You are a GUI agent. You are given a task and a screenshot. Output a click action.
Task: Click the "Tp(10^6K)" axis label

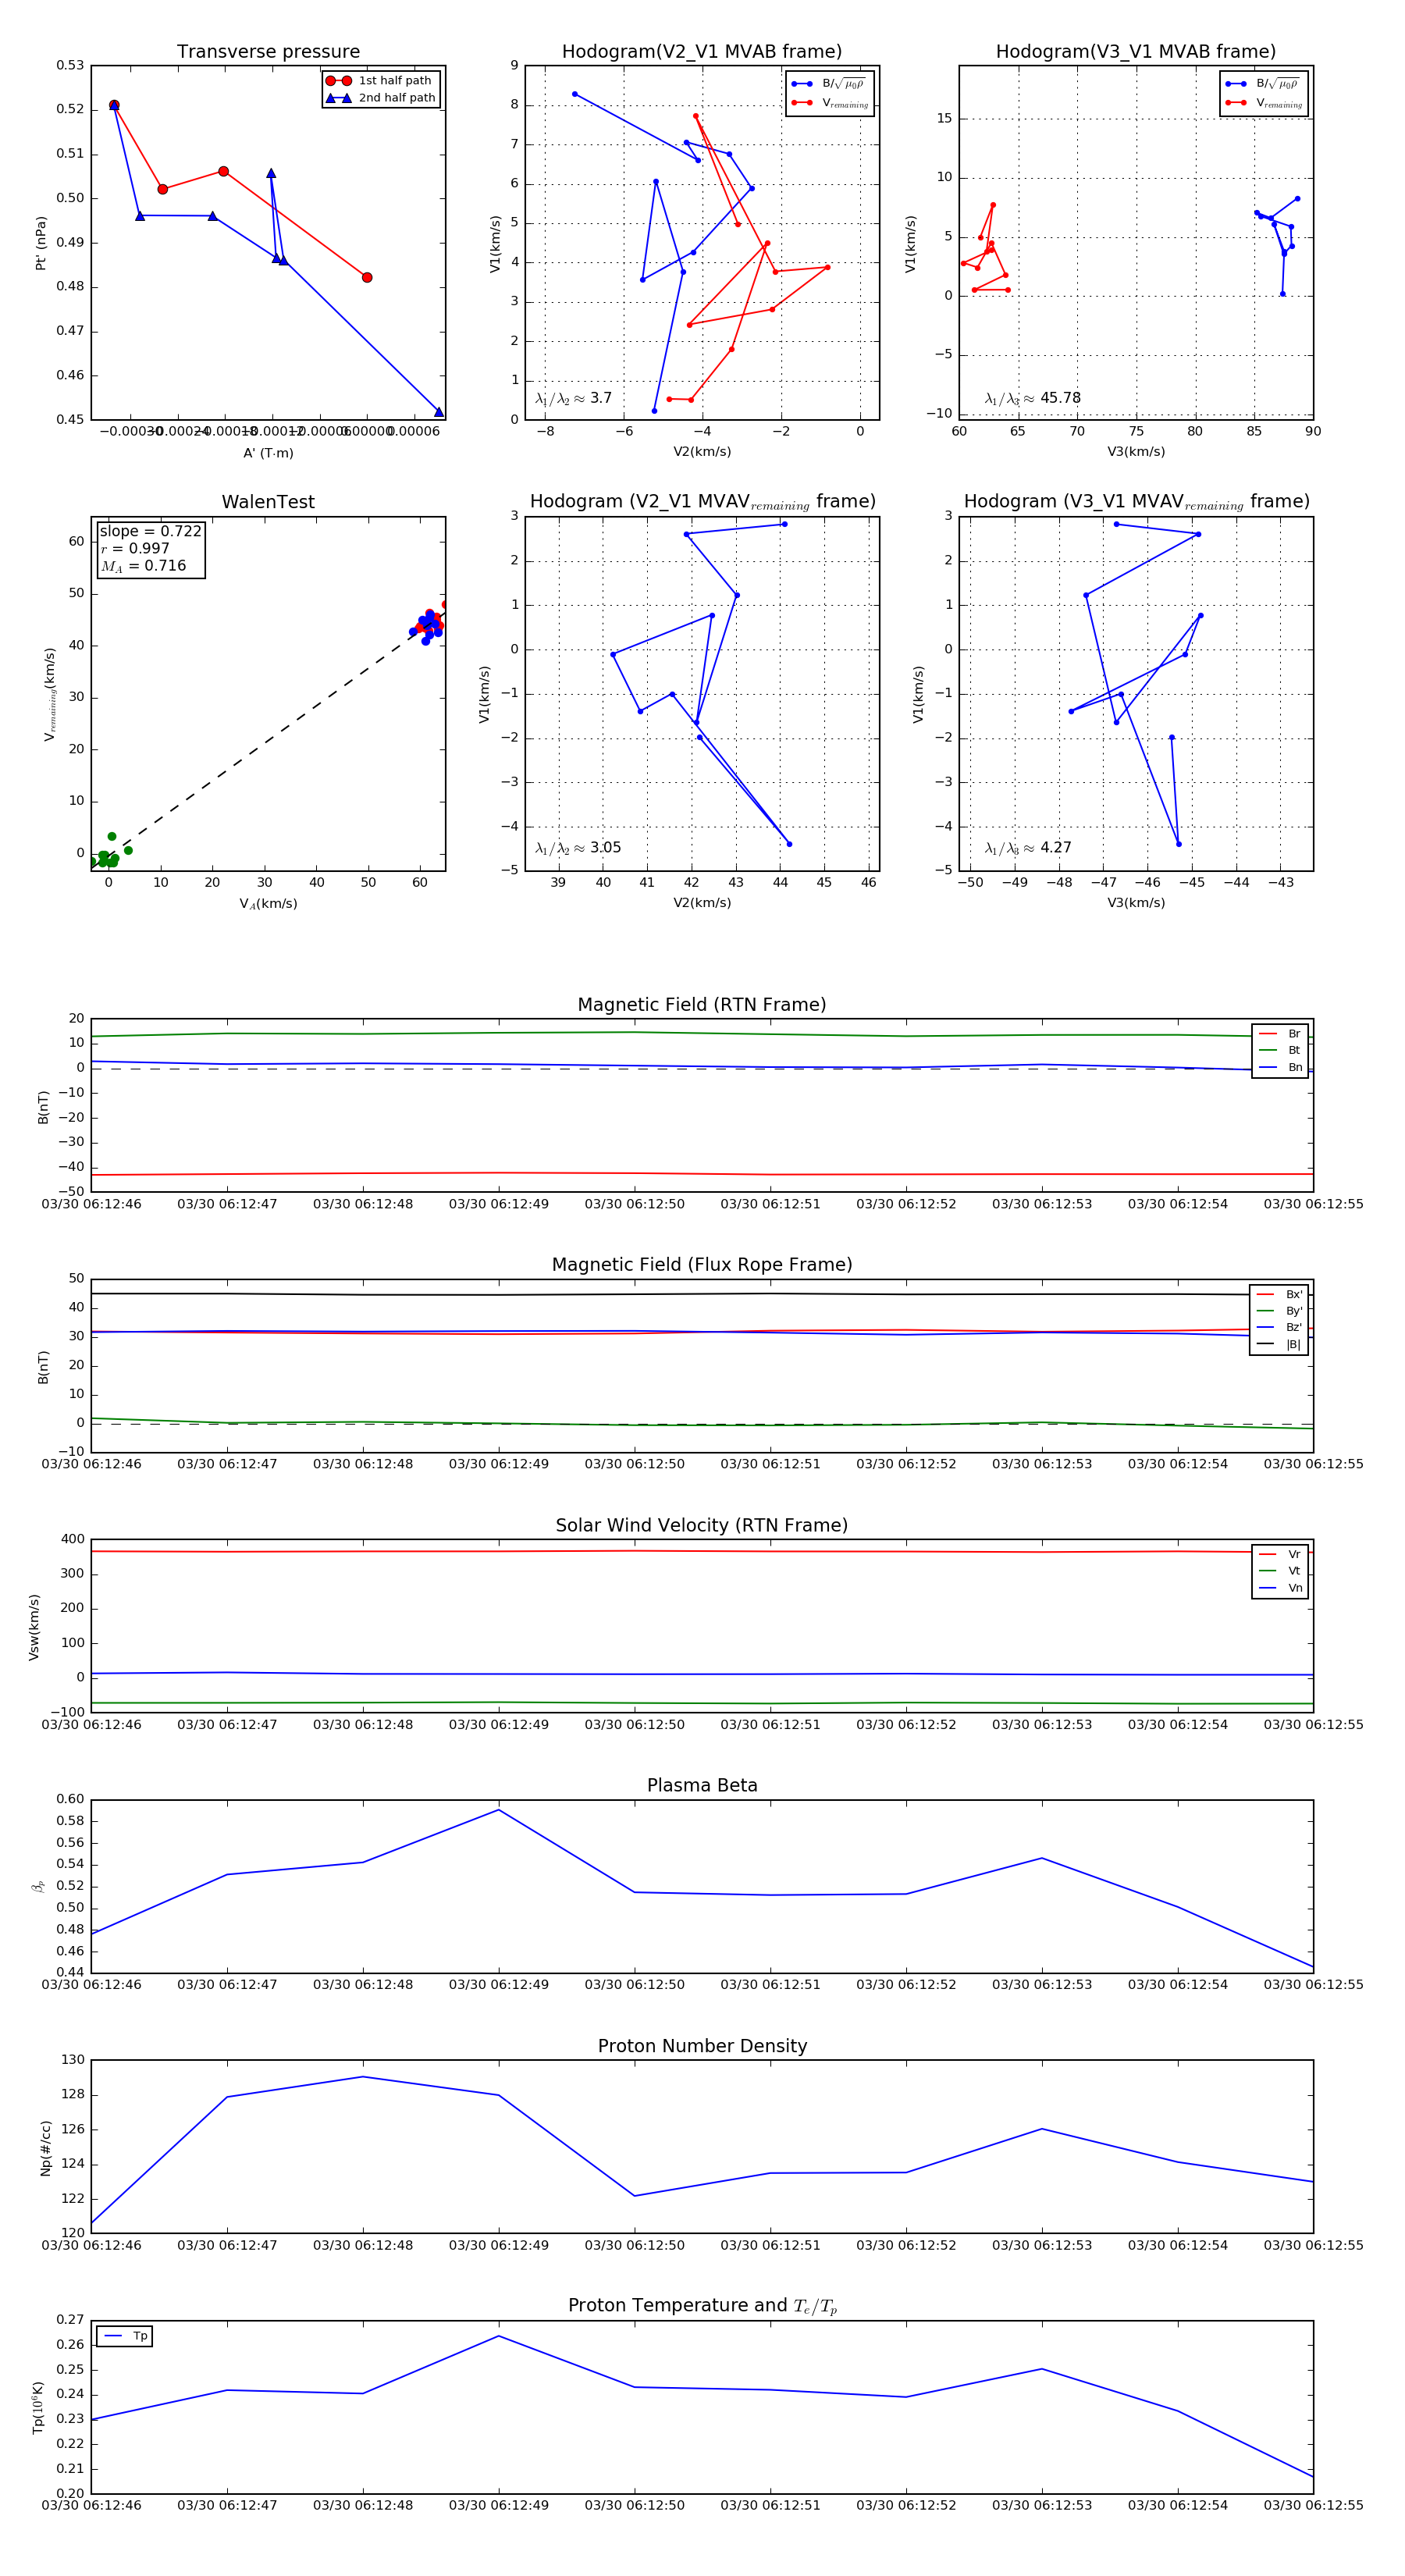click(x=38, y=2407)
